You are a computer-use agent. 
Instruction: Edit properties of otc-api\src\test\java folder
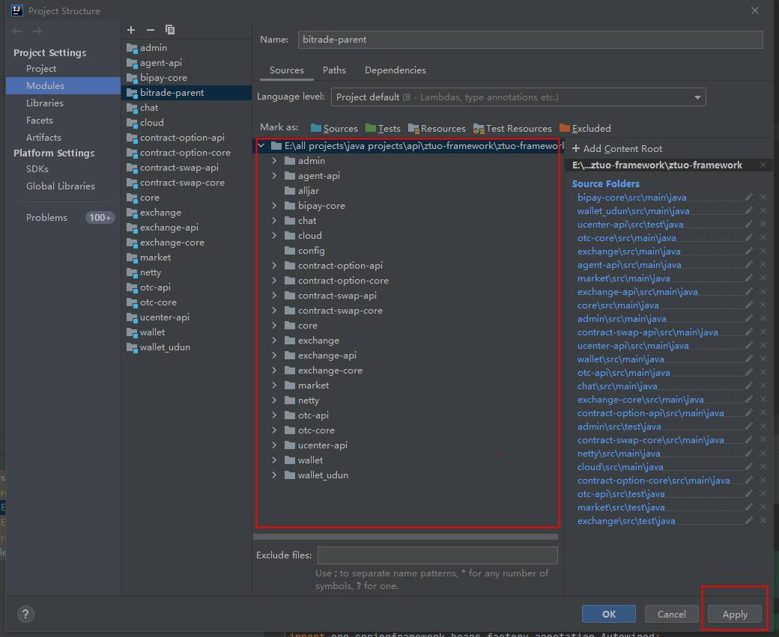click(x=749, y=493)
